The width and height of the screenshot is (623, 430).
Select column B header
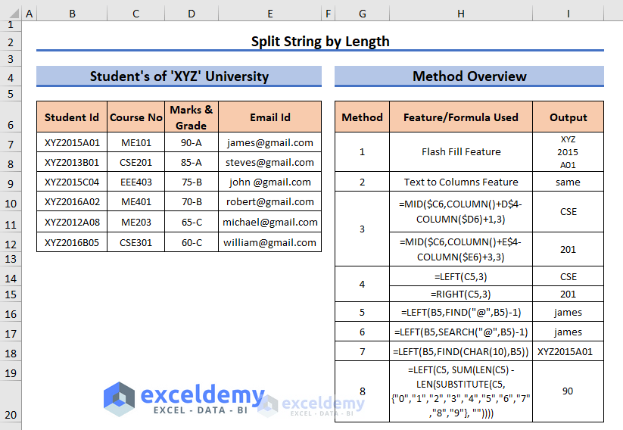(72, 14)
